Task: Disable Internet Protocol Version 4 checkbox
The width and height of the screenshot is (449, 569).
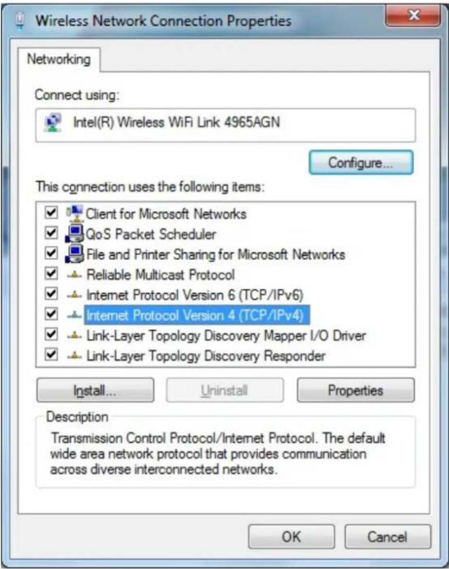Action: pos(51,313)
